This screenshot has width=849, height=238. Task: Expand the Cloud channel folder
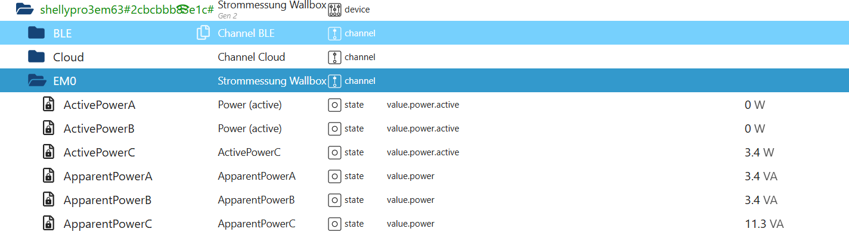click(x=36, y=57)
